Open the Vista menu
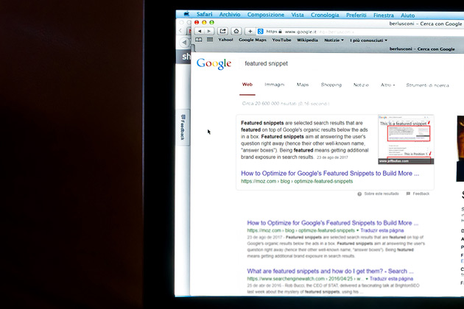Image resolution: width=464 pixels, height=309 pixels. pyautogui.click(x=298, y=15)
